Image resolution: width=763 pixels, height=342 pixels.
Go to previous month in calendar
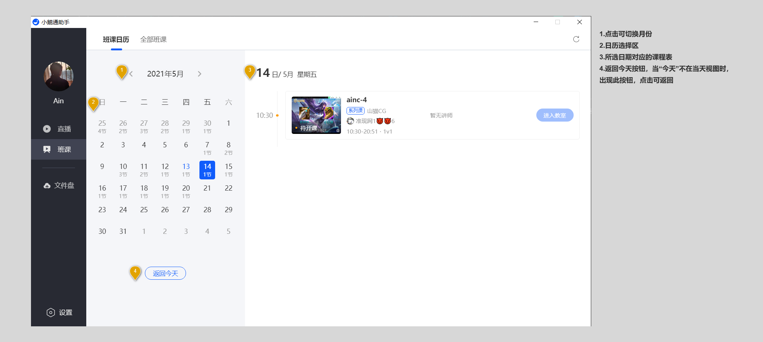coord(131,74)
